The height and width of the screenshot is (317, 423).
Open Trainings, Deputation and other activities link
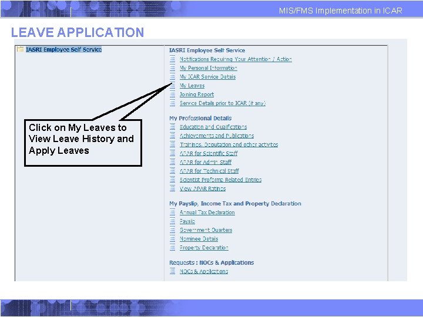[229, 144]
